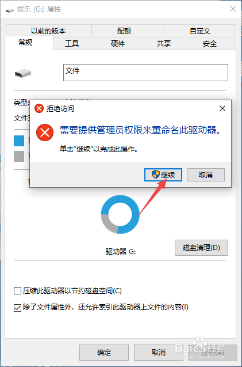Close the 拒绝访问 dialog with X
Image resolution: width=242 pixels, height=367 pixels.
(222, 108)
